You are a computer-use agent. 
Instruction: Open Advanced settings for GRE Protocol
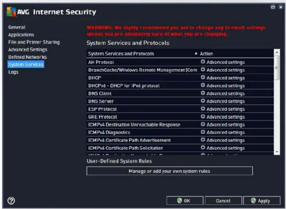pos(225,117)
